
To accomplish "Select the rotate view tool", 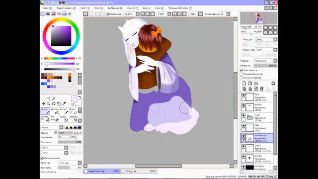I will point(54,104).
